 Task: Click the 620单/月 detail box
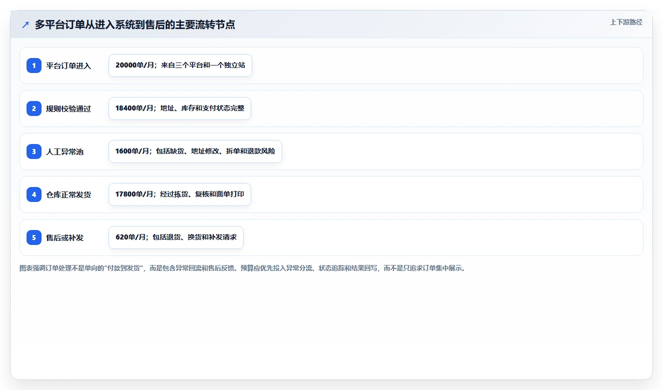coord(176,237)
